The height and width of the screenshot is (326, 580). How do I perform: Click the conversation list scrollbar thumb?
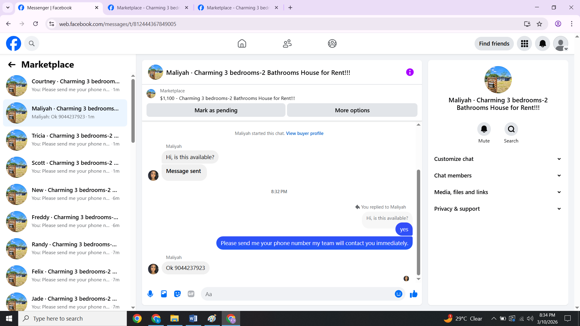pos(133,110)
